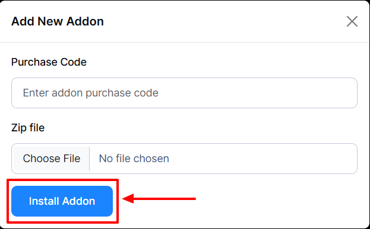This screenshot has height=229, width=370.
Task: Click the 'Enter addon purchase code' placeholder
Action: 91,93
